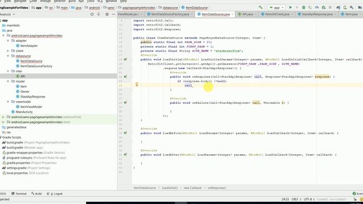Image resolution: width=363 pixels, height=204 pixels.
Task: Click override gutter icon beside onFailure
Action: pos(125,103)
